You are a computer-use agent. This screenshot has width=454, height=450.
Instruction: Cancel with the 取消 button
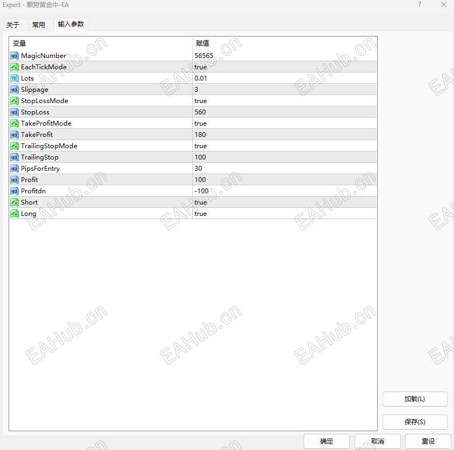pyautogui.click(x=378, y=441)
